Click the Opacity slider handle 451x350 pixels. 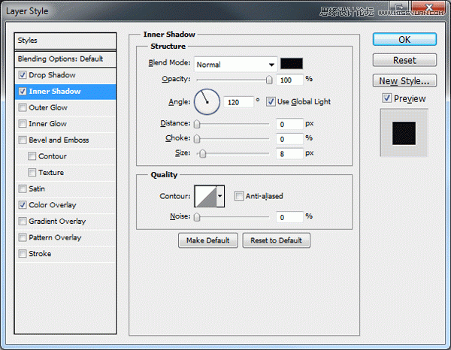268,79
